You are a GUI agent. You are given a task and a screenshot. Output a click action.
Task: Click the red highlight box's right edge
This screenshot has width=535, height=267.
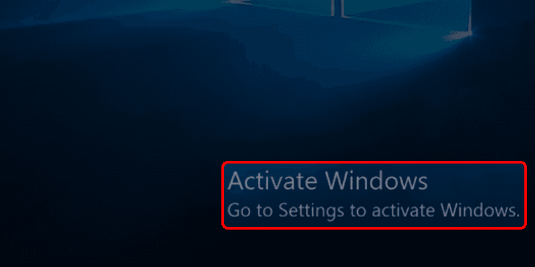click(x=525, y=195)
